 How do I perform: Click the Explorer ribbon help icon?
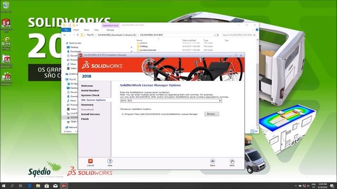pyautogui.click(x=257, y=30)
